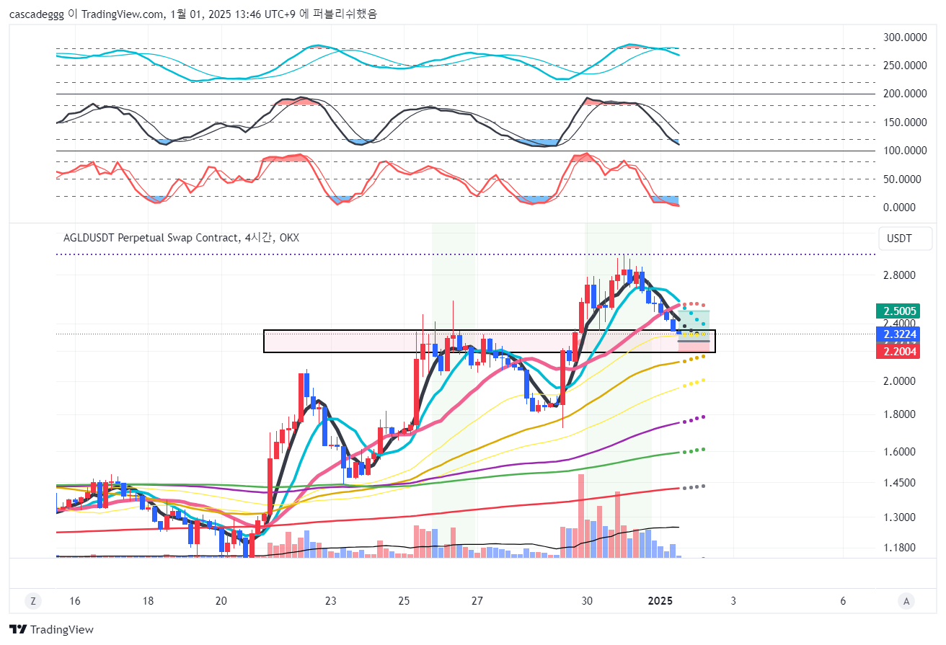Open the TradingView logo link

(51, 629)
